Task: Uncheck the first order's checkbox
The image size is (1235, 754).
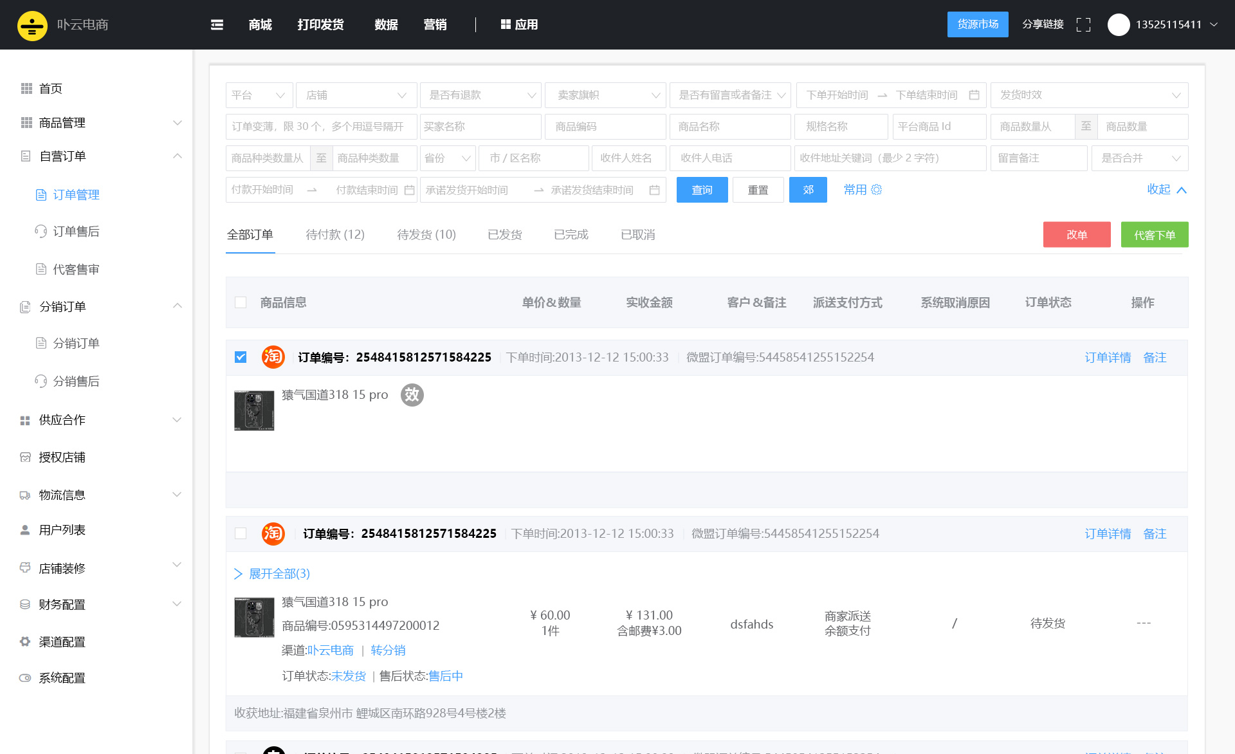Action: point(241,357)
